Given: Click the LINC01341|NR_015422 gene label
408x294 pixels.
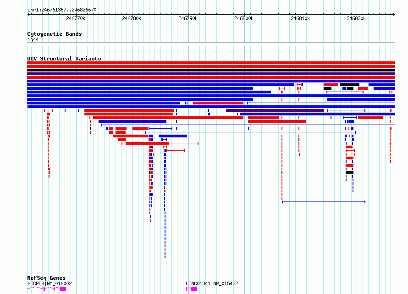Looking at the screenshot, I should click(212, 283).
